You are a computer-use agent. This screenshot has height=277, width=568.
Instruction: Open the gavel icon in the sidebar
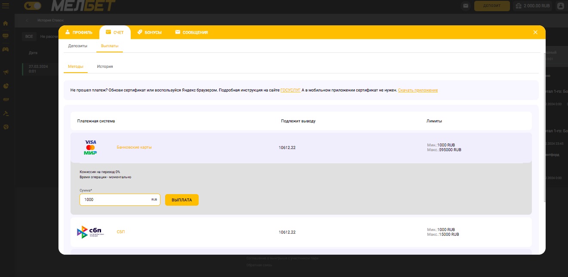6,113
